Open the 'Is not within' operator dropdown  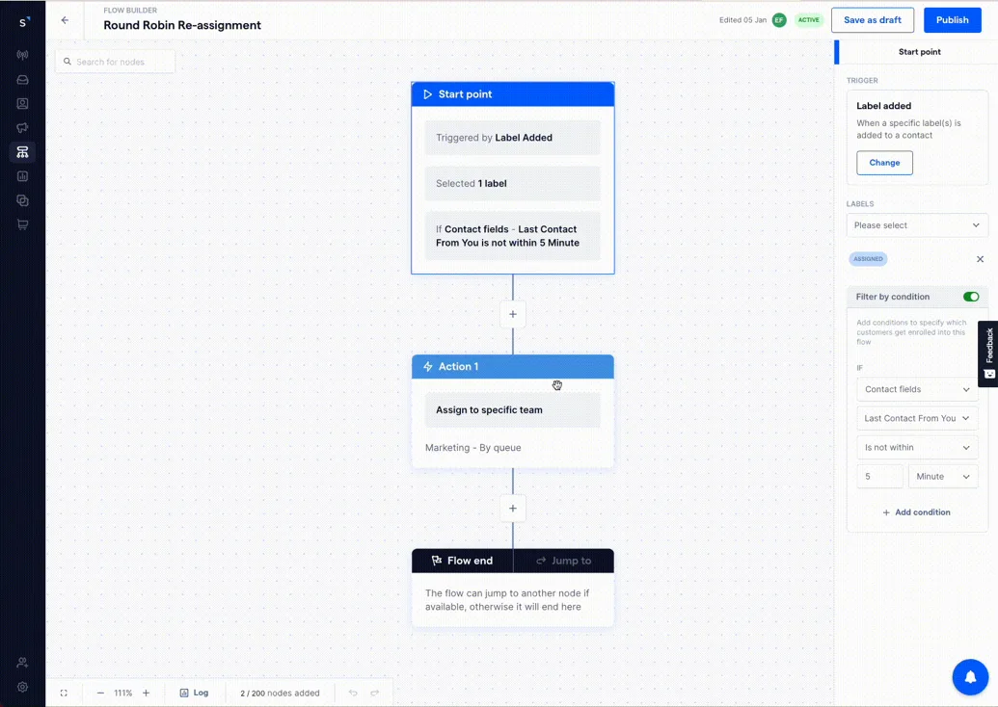917,448
